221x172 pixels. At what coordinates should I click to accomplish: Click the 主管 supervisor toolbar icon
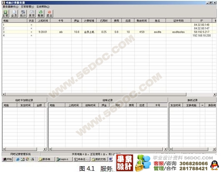tap(5, 13)
